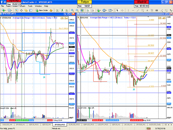
Task: Select the Text Label tool marked T
Action: [x=152, y=10]
